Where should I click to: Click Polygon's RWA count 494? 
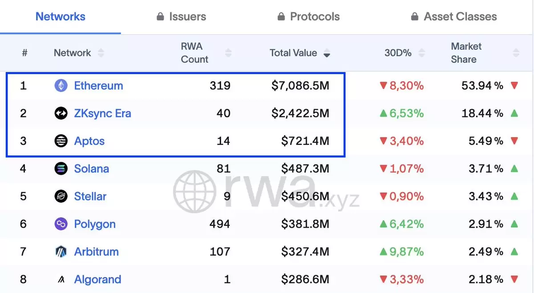[x=220, y=224]
